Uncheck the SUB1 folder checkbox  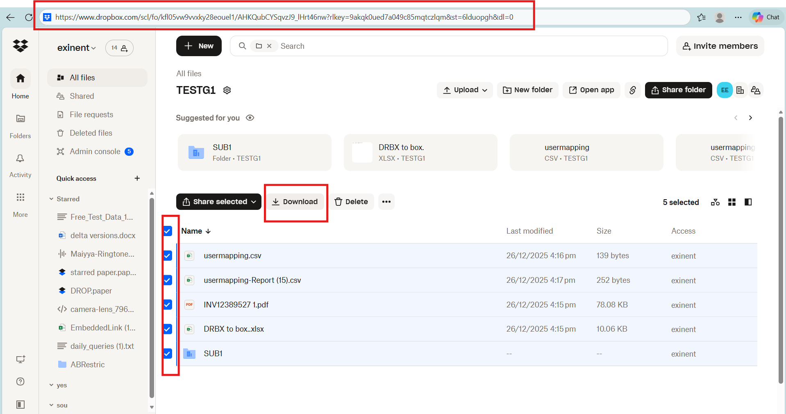pyautogui.click(x=167, y=354)
